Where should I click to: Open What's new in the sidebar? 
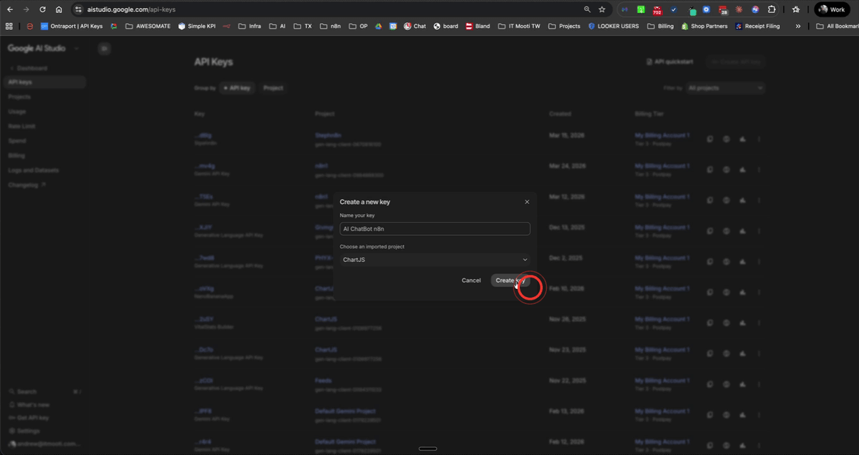pos(29,405)
